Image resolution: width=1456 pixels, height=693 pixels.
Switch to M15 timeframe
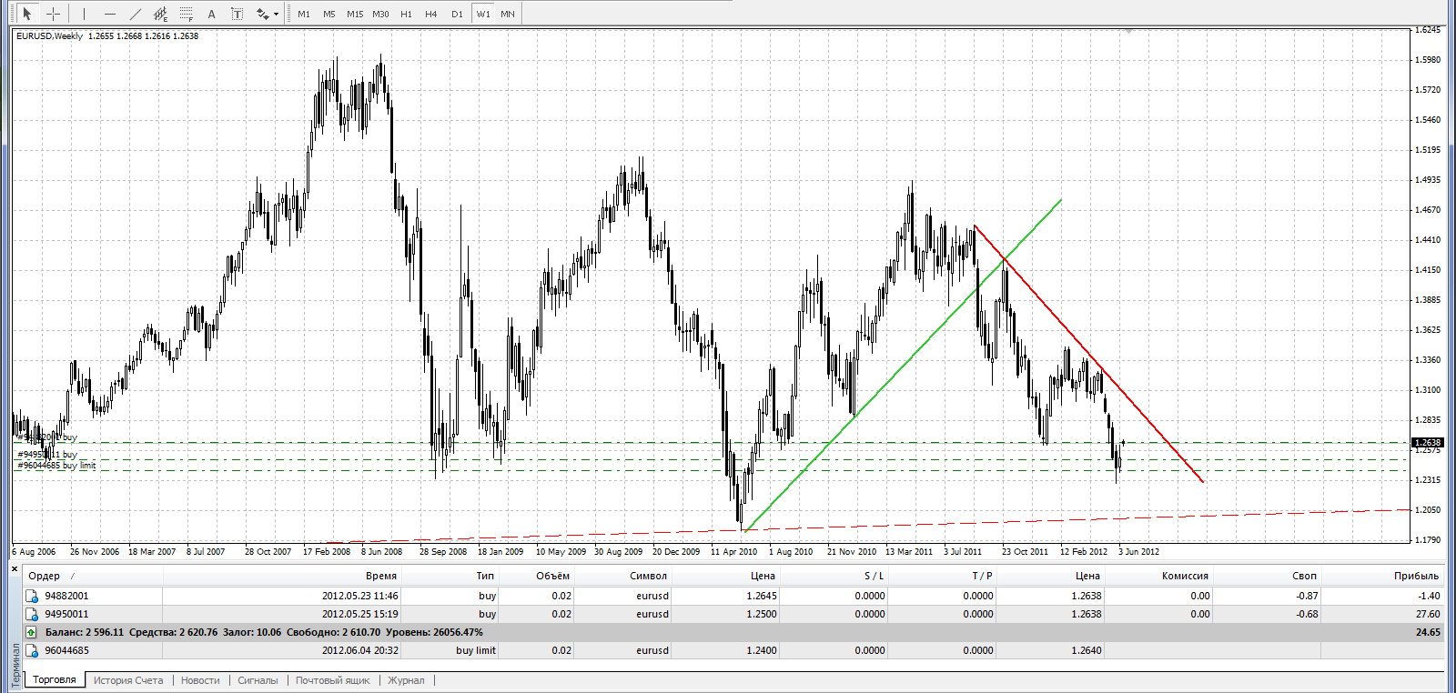tap(355, 14)
